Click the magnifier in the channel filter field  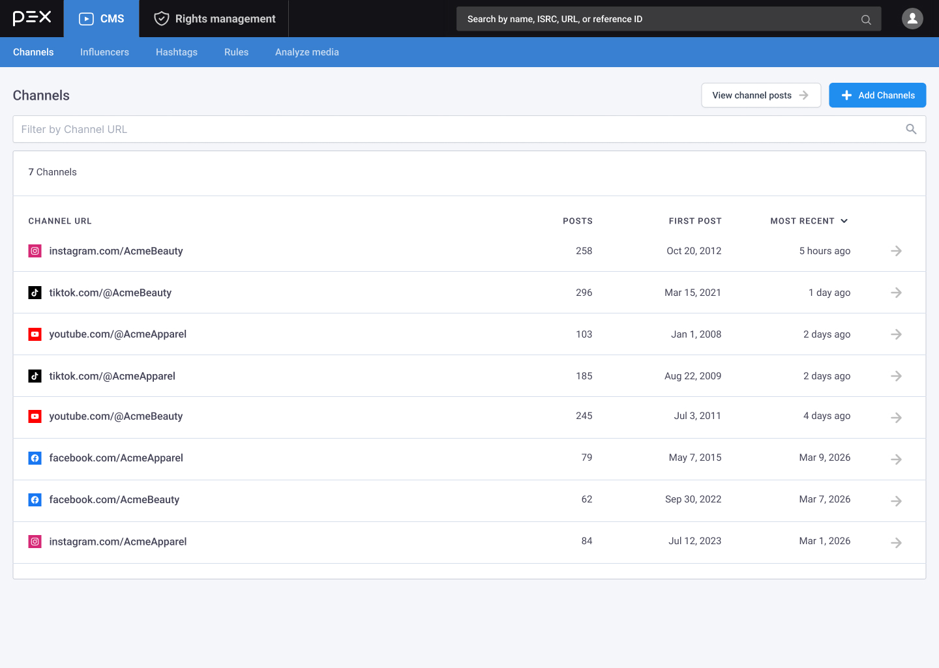click(x=911, y=129)
